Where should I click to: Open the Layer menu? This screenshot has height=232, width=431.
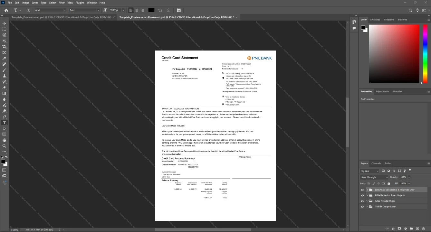coord(35,3)
